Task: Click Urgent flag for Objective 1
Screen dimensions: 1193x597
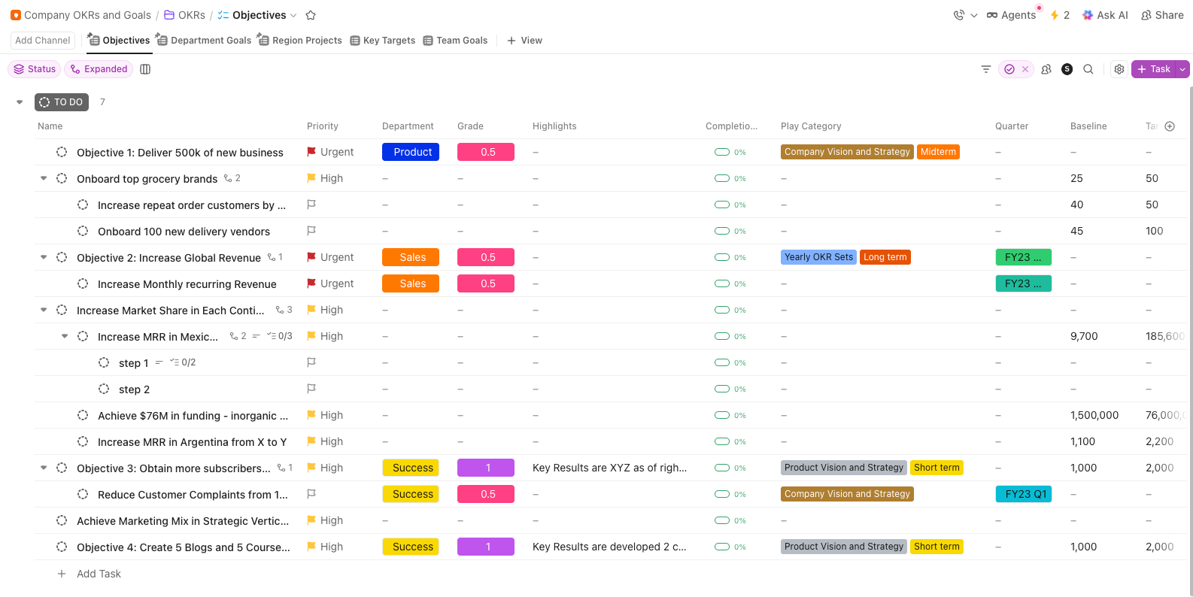Action: click(311, 152)
